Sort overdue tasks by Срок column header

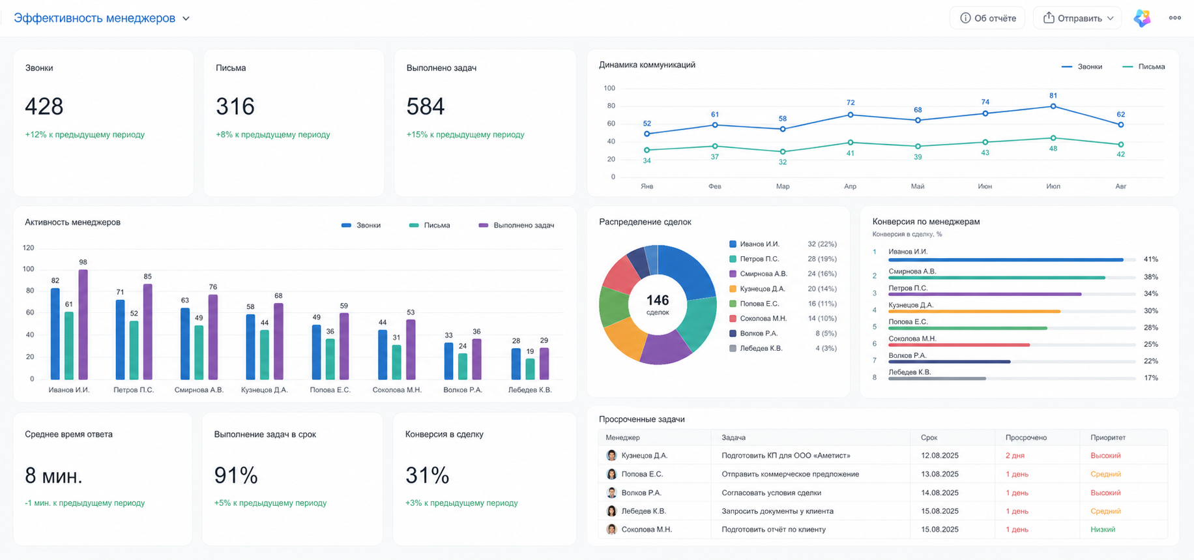(x=929, y=437)
